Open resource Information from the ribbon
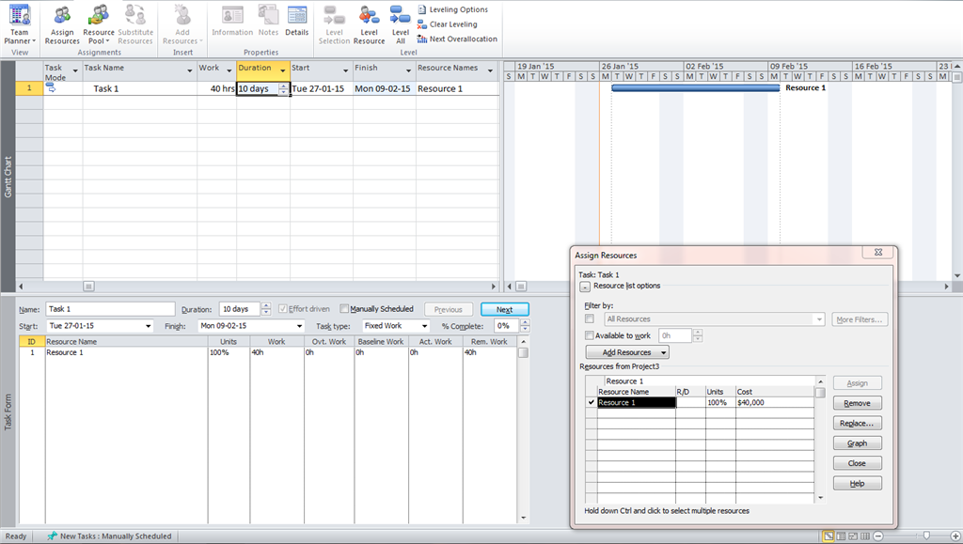The height and width of the screenshot is (544, 963). pos(232,22)
